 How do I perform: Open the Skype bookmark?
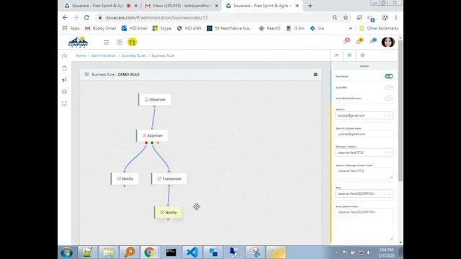(162, 28)
